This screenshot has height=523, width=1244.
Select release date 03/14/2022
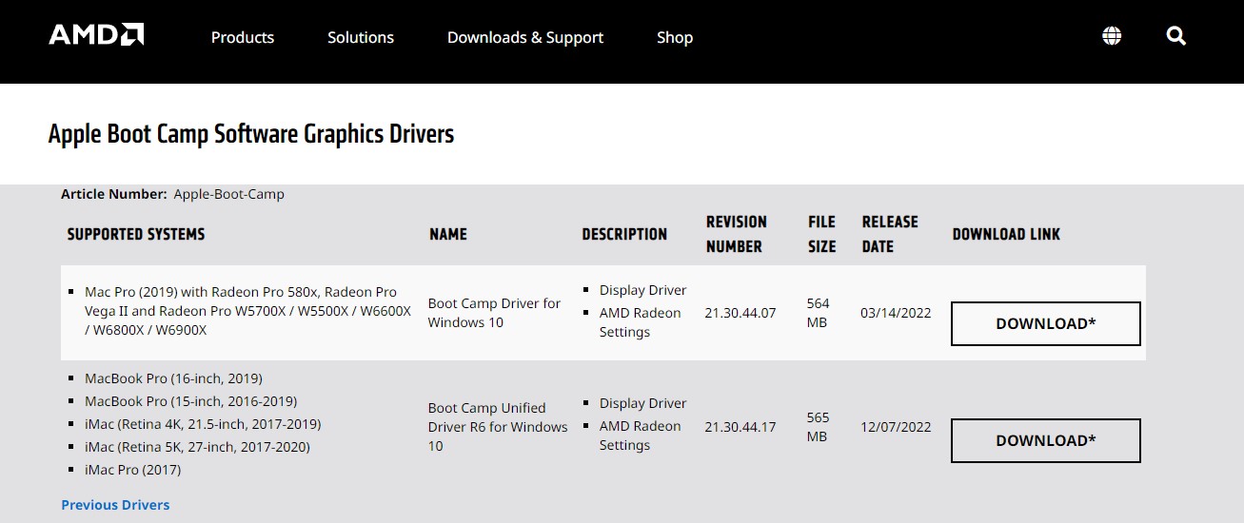click(x=896, y=313)
